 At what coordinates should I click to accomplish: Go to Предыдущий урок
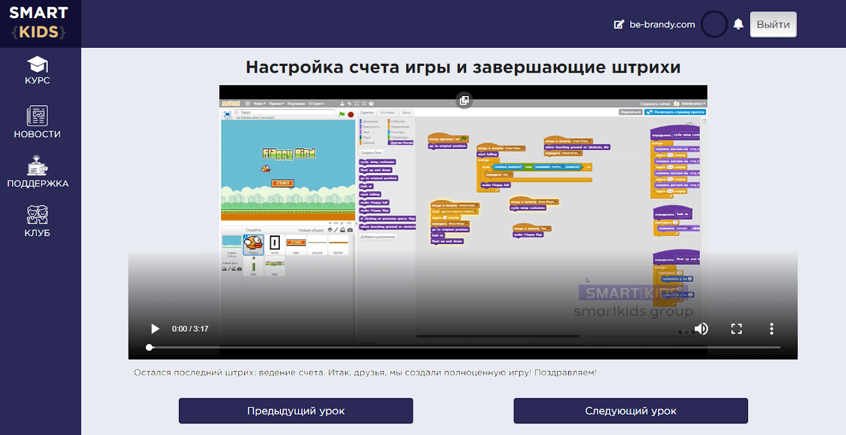coord(295,411)
